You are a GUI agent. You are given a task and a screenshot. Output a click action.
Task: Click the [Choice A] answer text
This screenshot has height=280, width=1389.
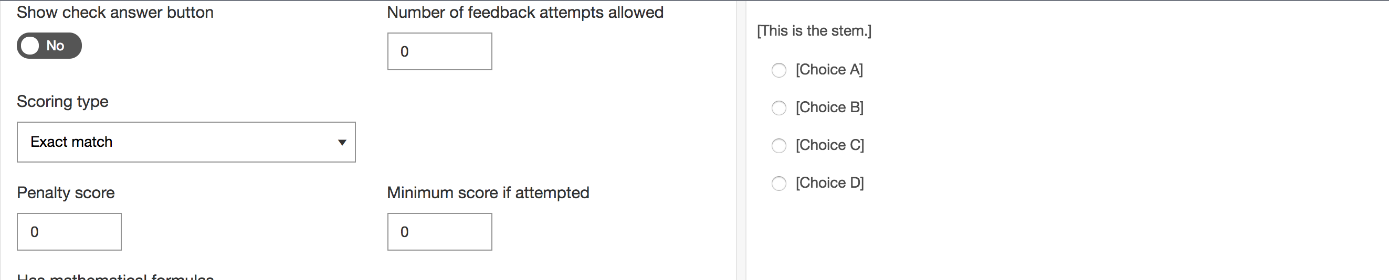[829, 69]
